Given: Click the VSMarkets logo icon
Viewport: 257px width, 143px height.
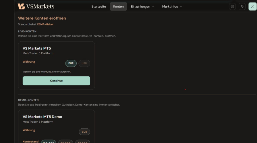Looking at the screenshot, I should tap(21, 6).
